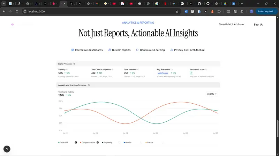Open the browser Extensions puzzle icon
The width and height of the screenshot is (279, 156).
tap(219, 11)
